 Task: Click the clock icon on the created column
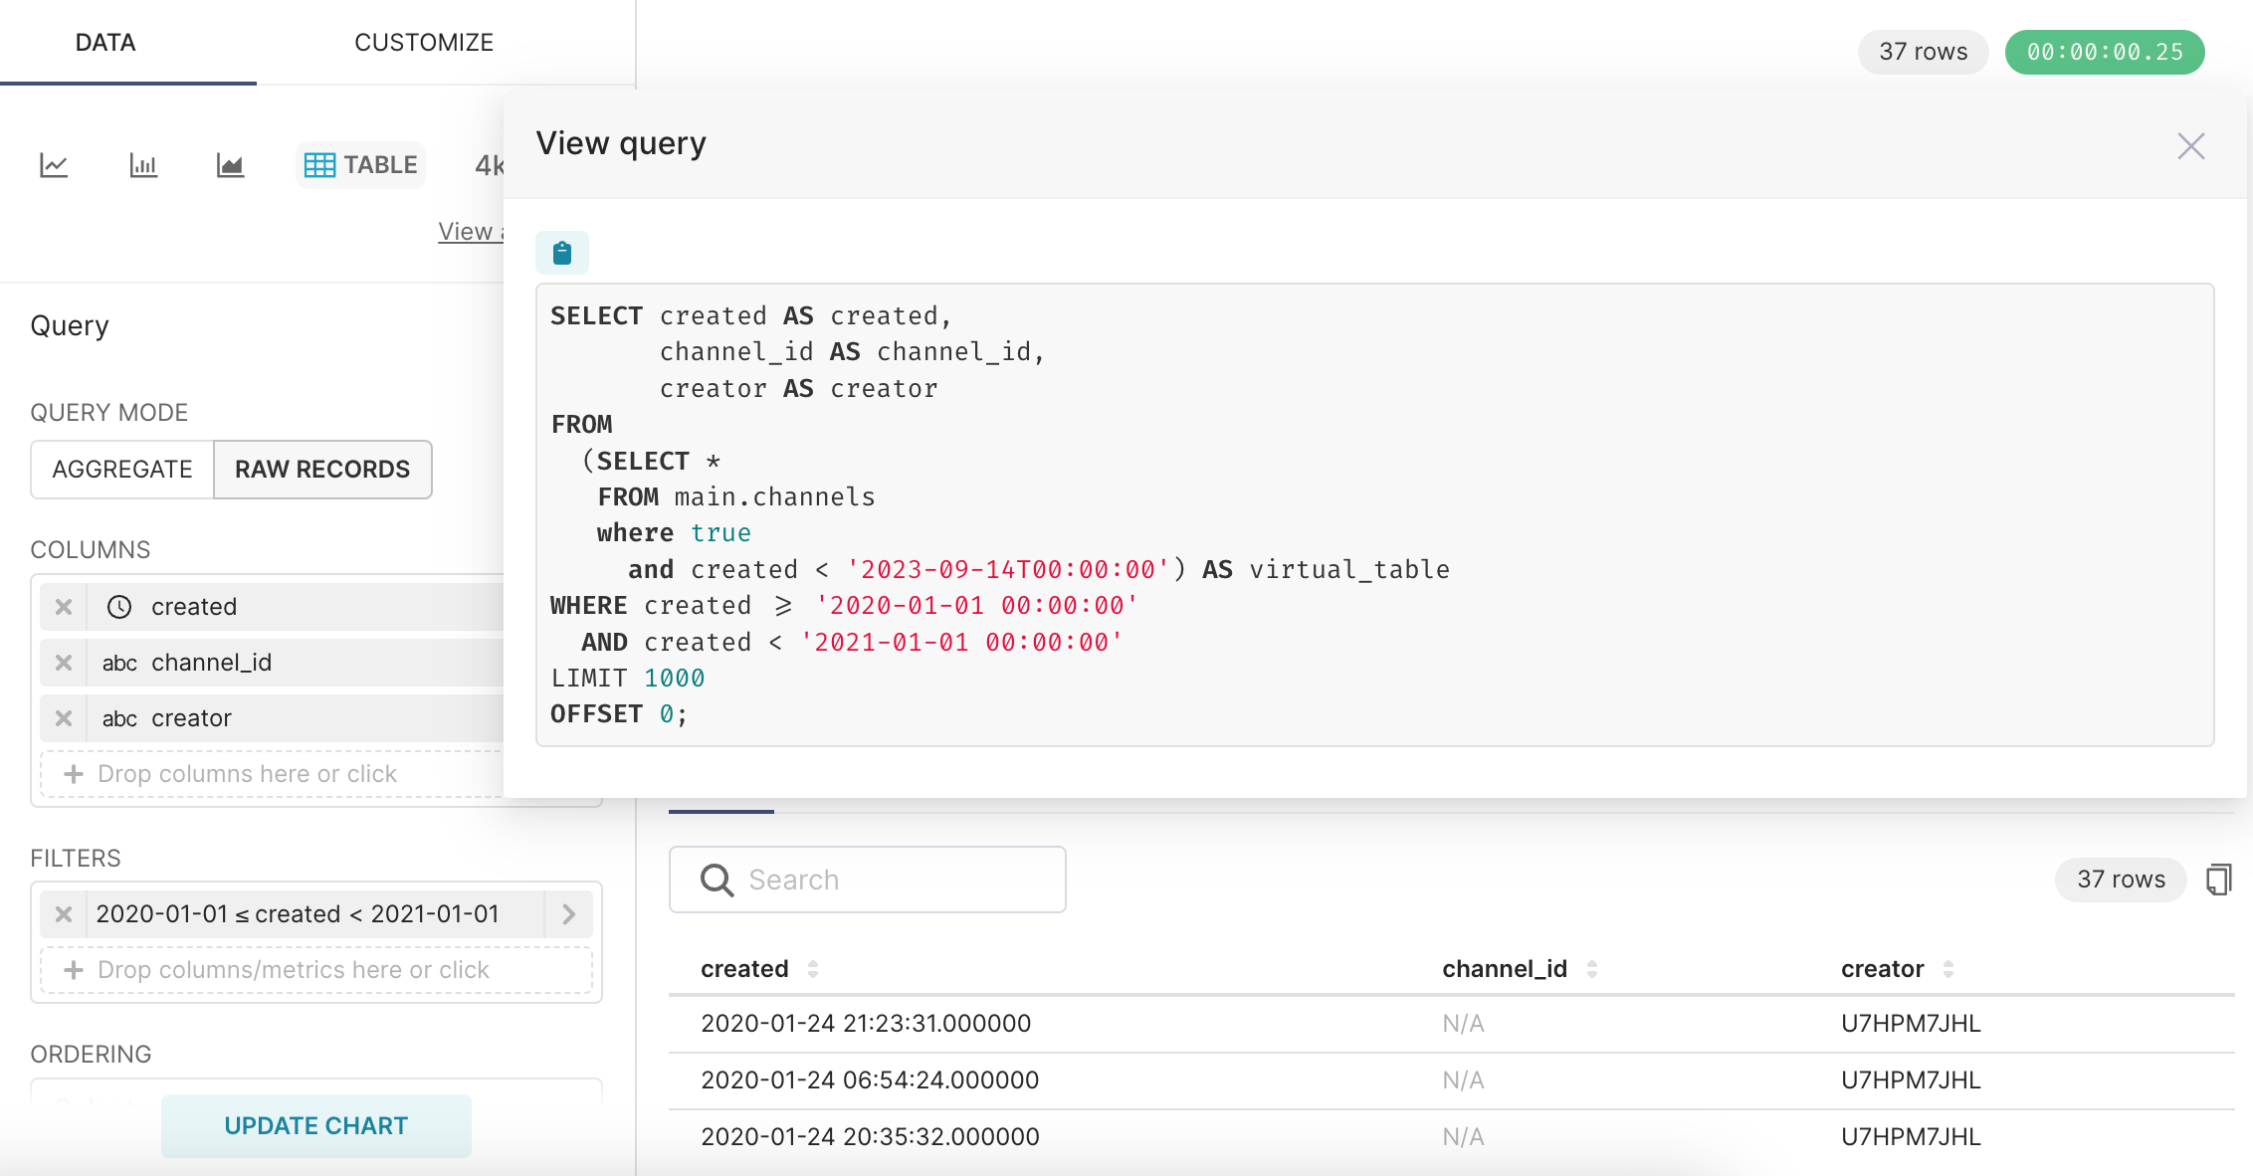[118, 606]
